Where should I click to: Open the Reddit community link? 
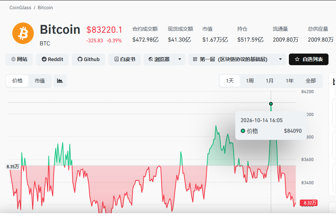click(53, 59)
